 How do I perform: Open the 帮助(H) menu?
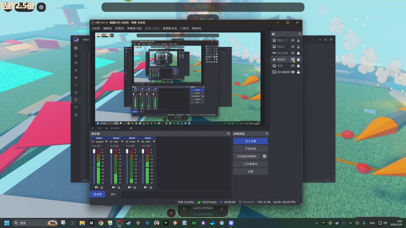coord(196,28)
